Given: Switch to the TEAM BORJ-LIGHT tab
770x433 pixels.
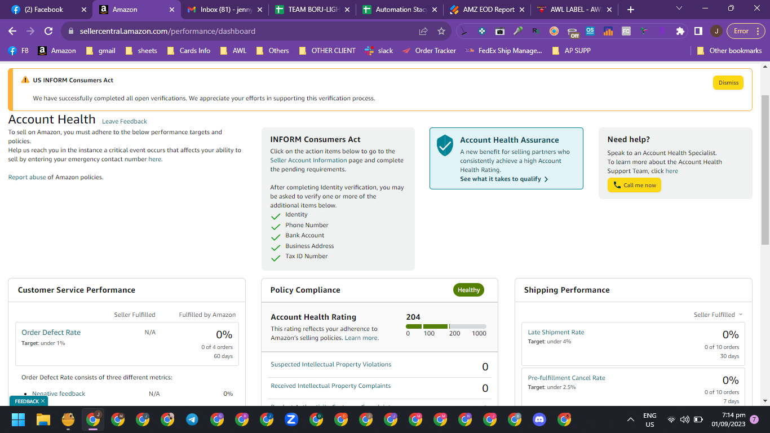Looking at the screenshot, I should click(x=312, y=10).
